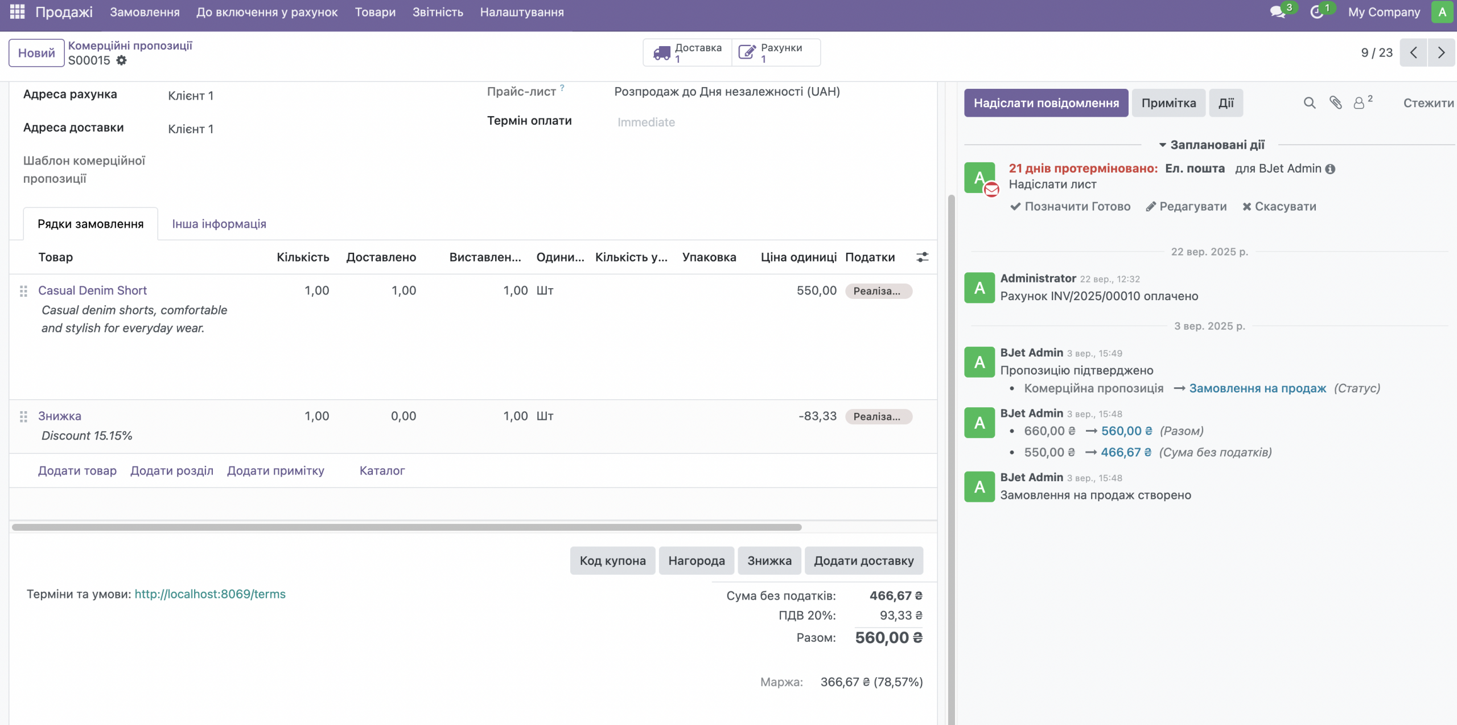Open optional columns settings in order lines
The width and height of the screenshot is (1457, 725).
point(922,257)
